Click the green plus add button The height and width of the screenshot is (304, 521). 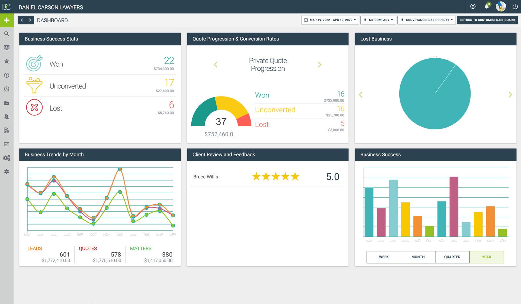7,20
